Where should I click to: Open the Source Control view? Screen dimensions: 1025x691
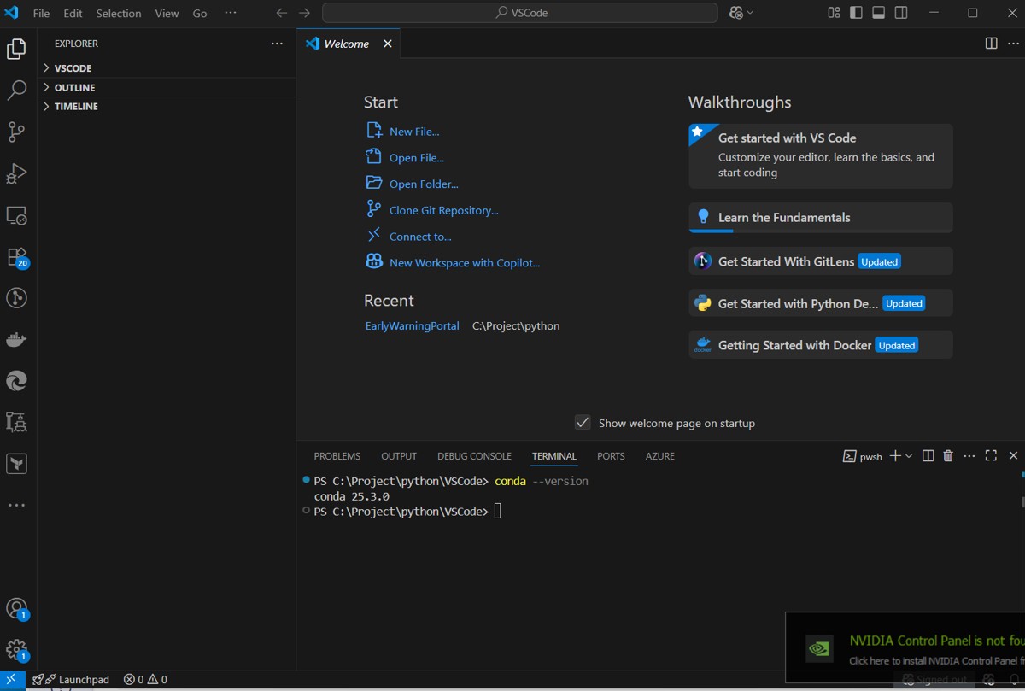16,132
